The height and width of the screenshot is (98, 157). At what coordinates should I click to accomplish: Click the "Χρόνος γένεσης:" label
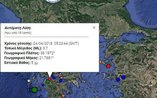point(18,44)
